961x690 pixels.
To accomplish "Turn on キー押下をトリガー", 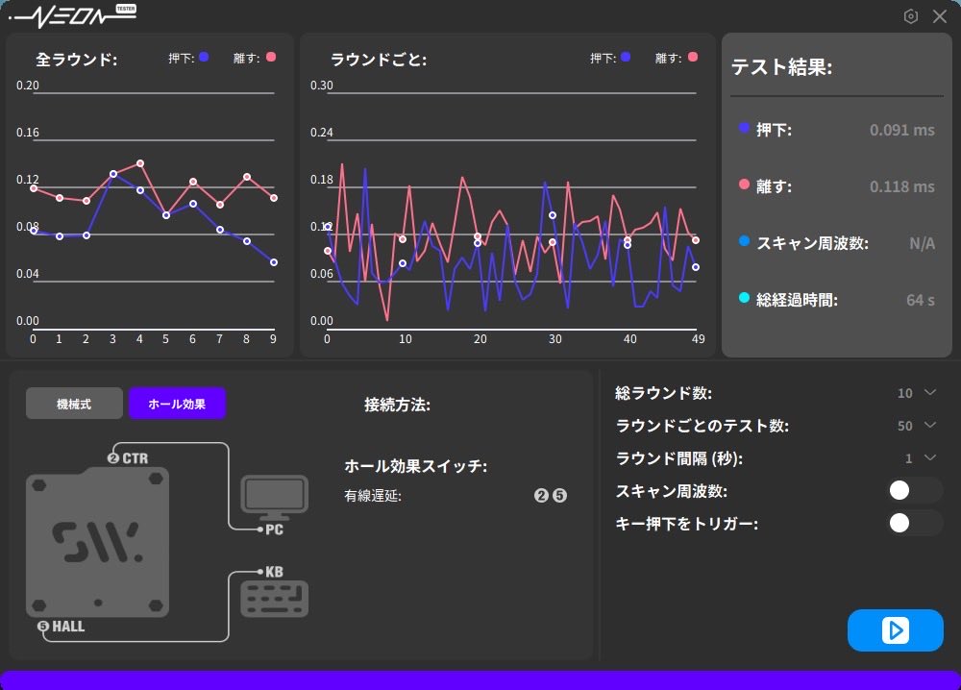I will coord(913,523).
